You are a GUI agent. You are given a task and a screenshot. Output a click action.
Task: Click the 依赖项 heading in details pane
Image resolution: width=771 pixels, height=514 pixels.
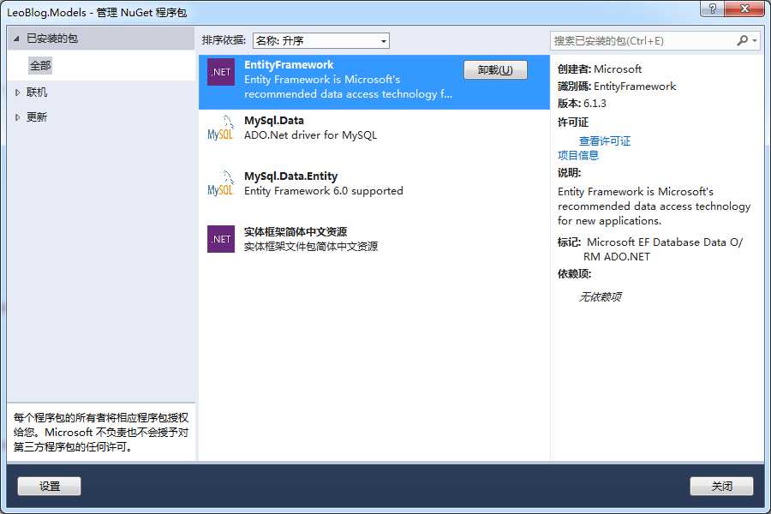pyautogui.click(x=574, y=274)
